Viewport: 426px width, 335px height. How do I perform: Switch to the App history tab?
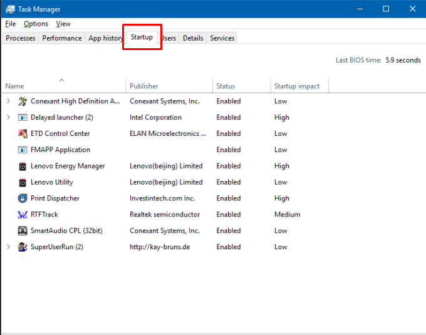point(105,38)
